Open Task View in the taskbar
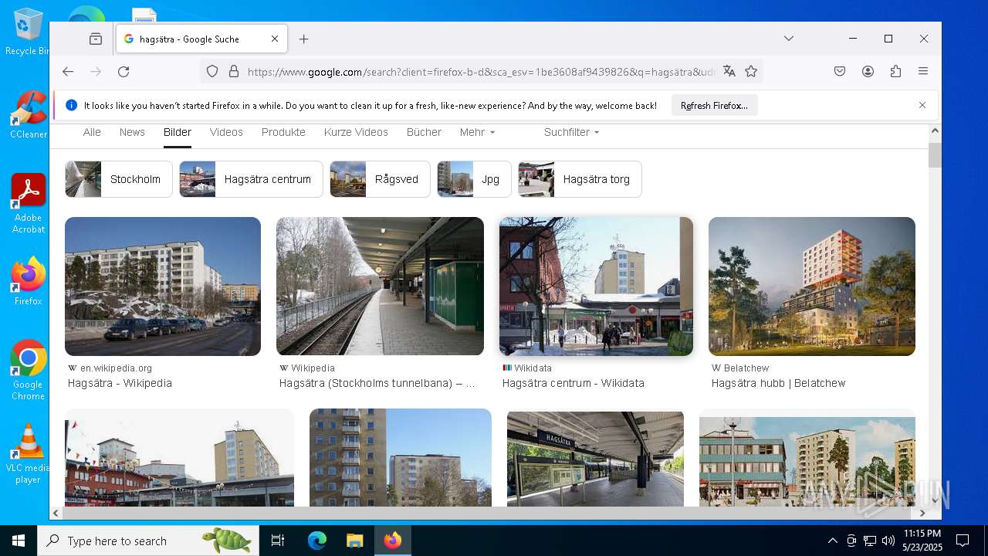The image size is (988, 556). click(278, 541)
